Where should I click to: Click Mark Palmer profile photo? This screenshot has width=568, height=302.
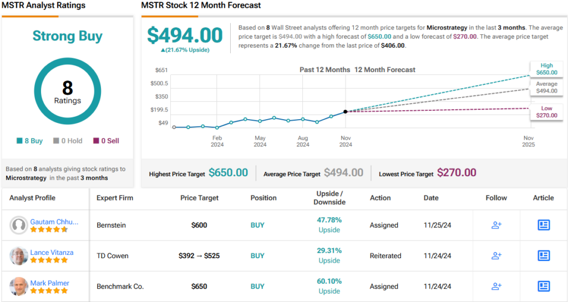pos(18,286)
